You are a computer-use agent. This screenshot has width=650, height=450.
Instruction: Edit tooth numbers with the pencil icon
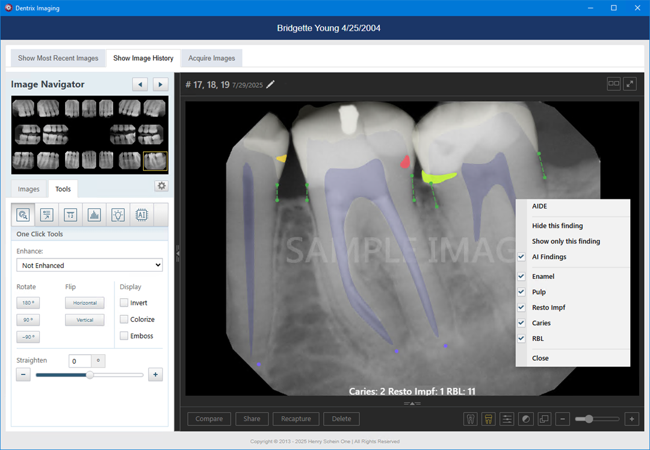270,84
